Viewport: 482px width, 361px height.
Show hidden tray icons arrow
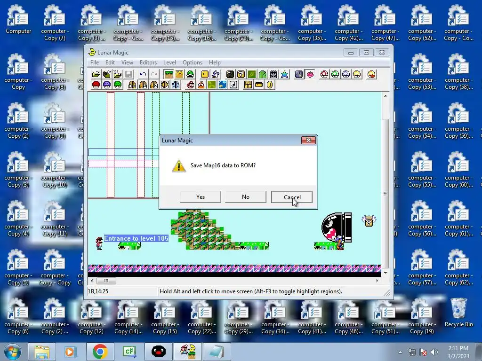click(x=400, y=352)
